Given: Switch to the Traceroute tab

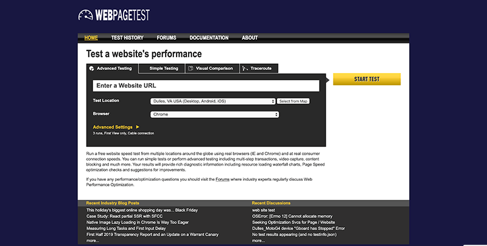Looking at the screenshot, I should tap(259, 68).
